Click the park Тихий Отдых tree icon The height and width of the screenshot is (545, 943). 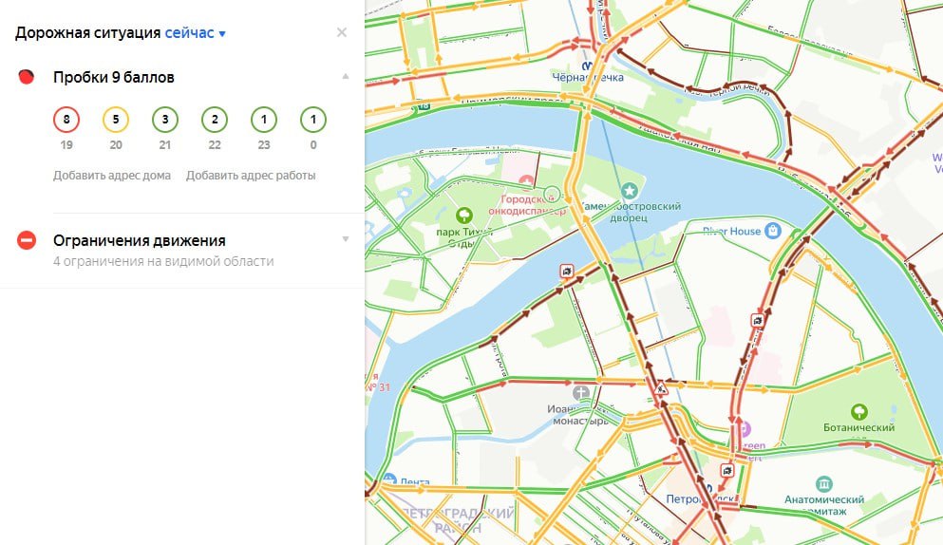tap(464, 216)
